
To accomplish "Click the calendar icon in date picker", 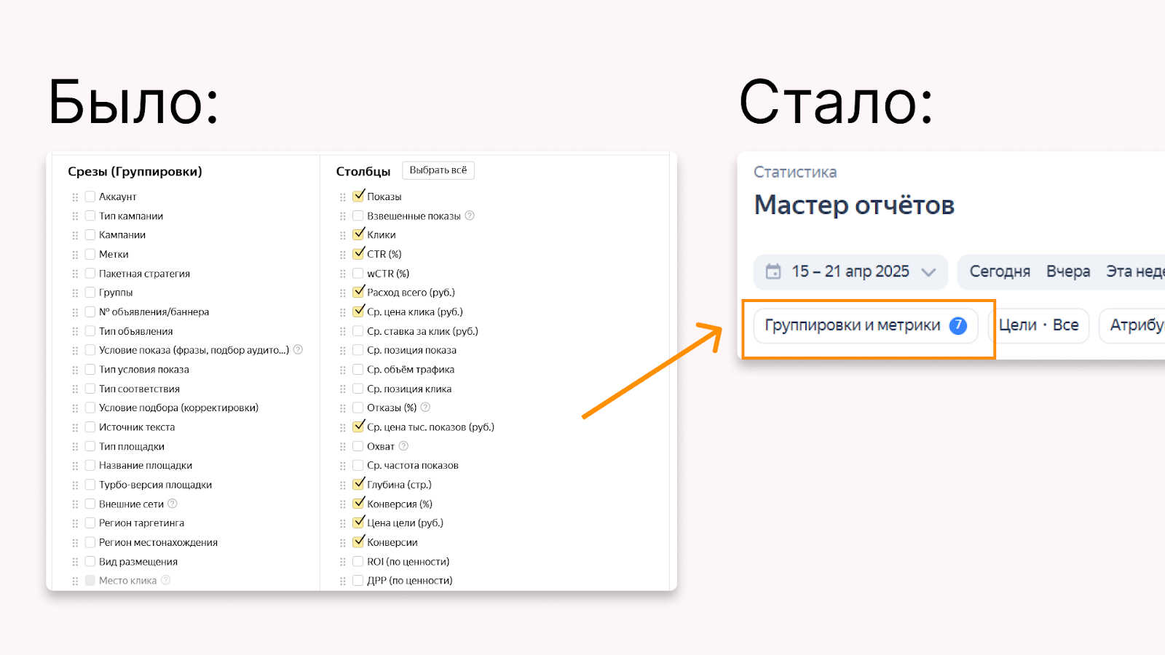I will pyautogui.click(x=773, y=271).
